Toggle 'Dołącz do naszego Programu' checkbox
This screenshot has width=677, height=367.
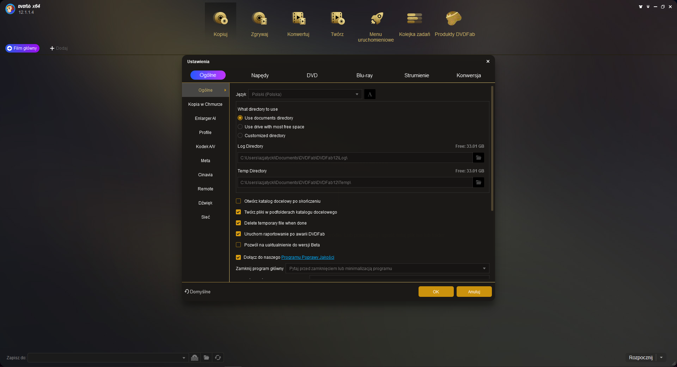click(x=238, y=257)
